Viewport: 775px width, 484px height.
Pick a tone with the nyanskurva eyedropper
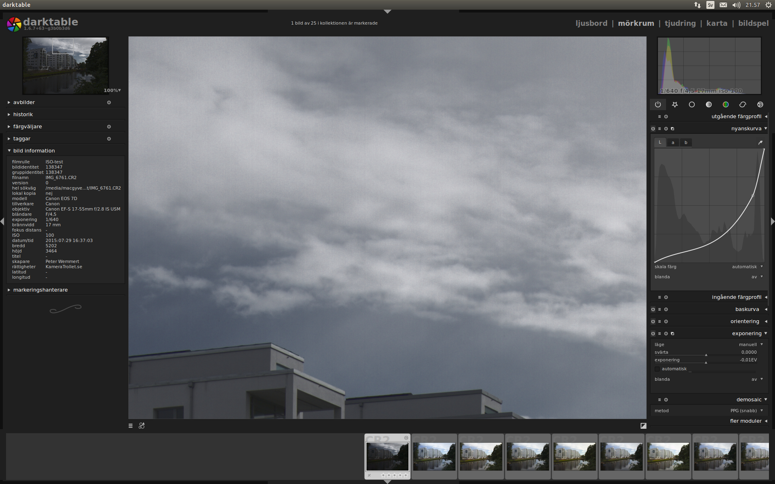(760, 142)
